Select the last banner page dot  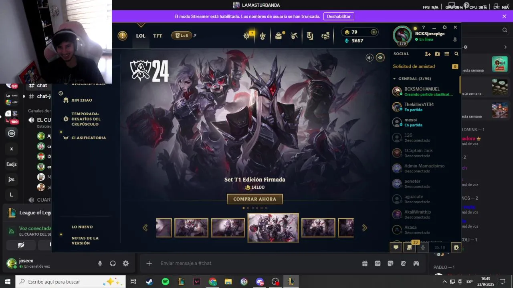(x=266, y=208)
